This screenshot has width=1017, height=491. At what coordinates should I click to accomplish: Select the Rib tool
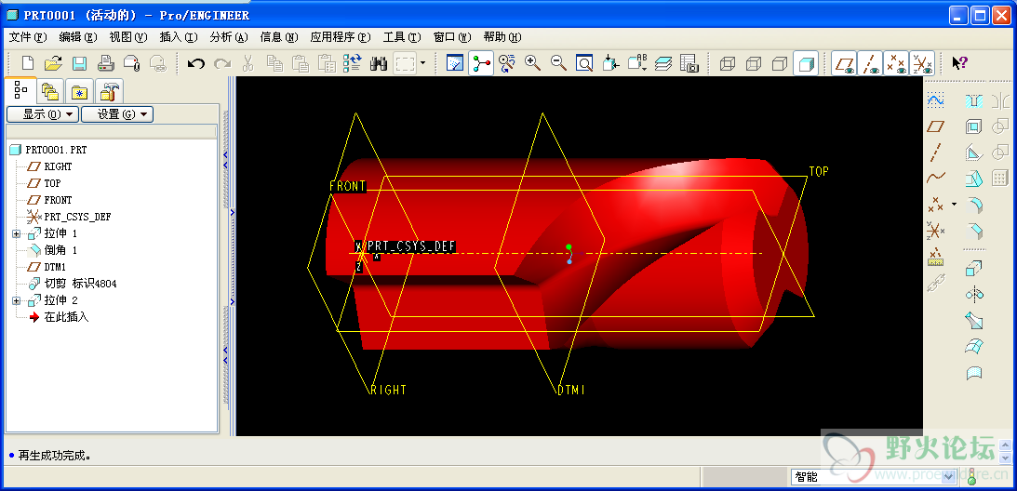[x=974, y=153]
